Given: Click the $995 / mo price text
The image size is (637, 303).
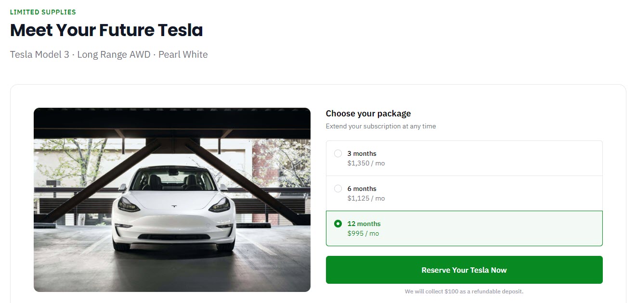Looking at the screenshot, I should (x=363, y=233).
